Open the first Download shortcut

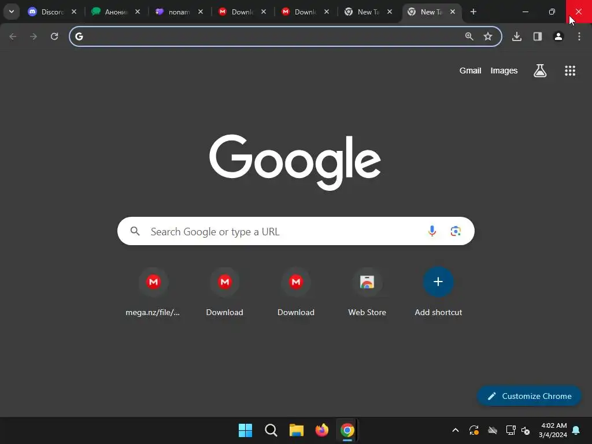225,291
